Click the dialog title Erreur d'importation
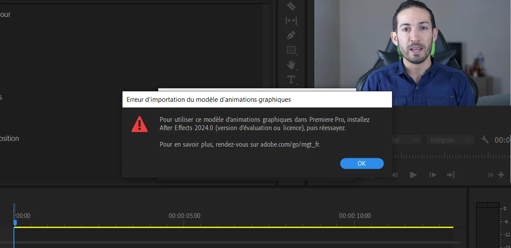Viewport: 511px width, 248px height. click(208, 100)
